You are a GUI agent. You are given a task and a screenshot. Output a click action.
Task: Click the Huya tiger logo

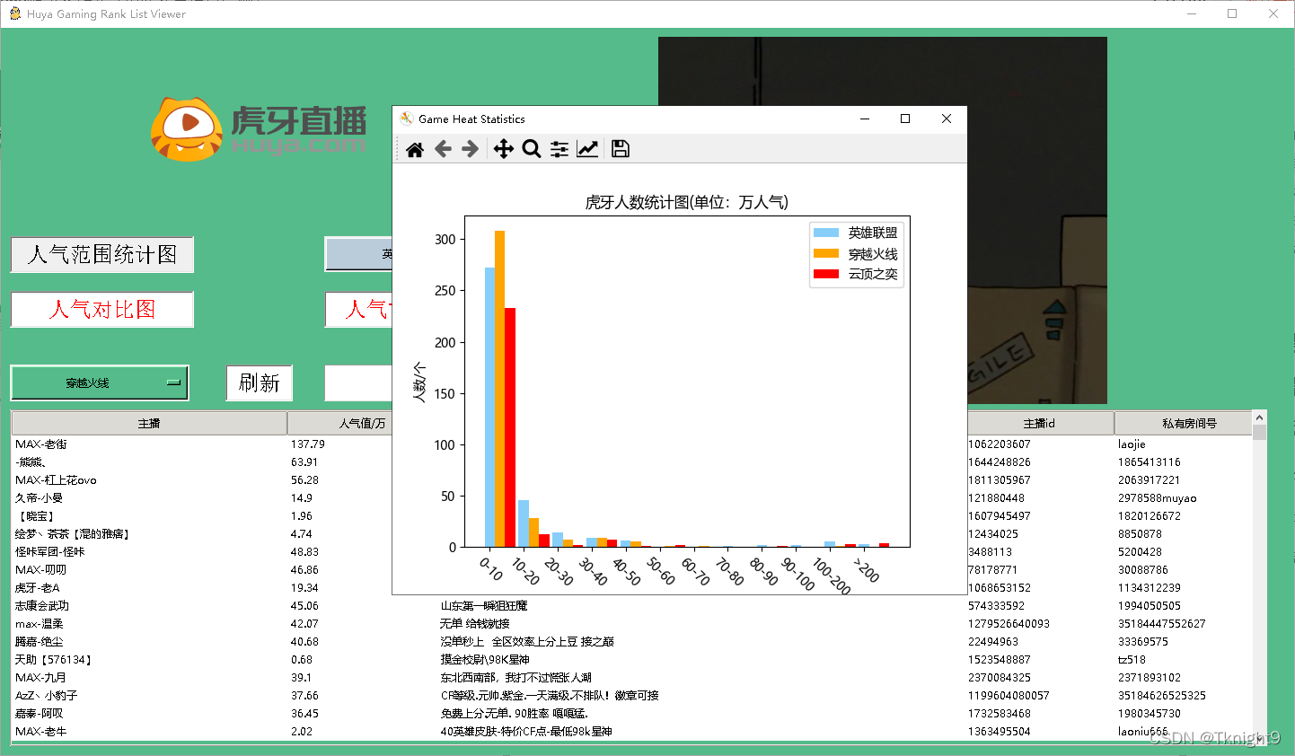tap(187, 129)
